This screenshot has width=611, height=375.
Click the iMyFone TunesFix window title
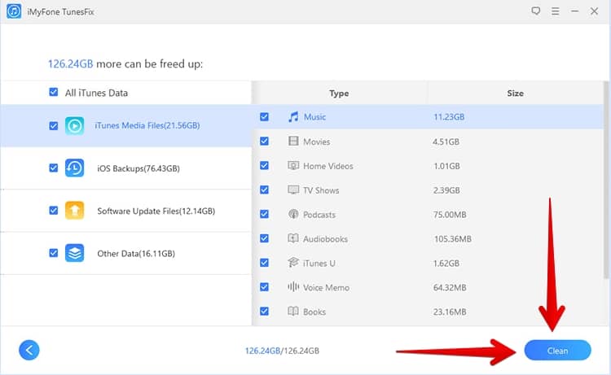61,12
